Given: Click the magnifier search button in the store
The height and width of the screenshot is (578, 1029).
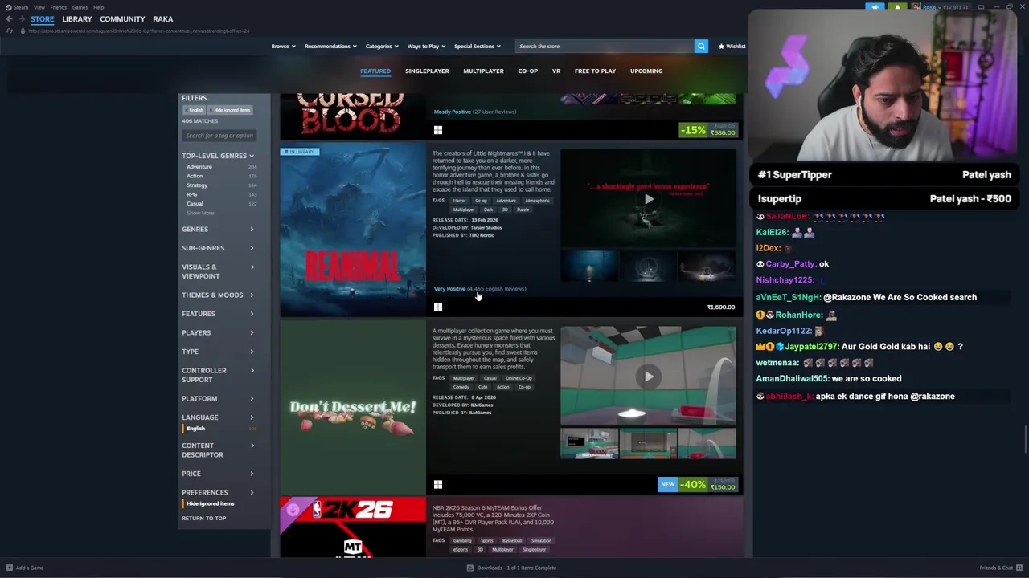Looking at the screenshot, I should 701,46.
